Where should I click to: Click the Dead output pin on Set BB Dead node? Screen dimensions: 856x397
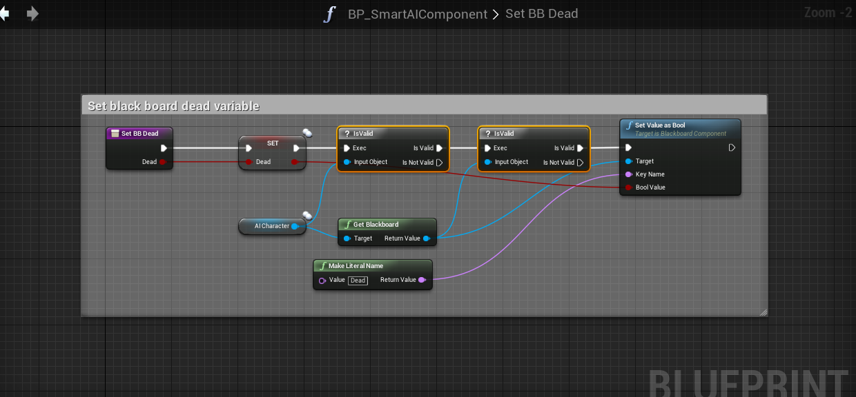pyautogui.click(x=164, y=162)
